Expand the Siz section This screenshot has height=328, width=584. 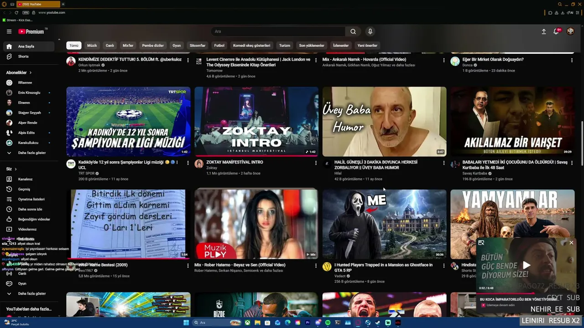coord(11,169)
